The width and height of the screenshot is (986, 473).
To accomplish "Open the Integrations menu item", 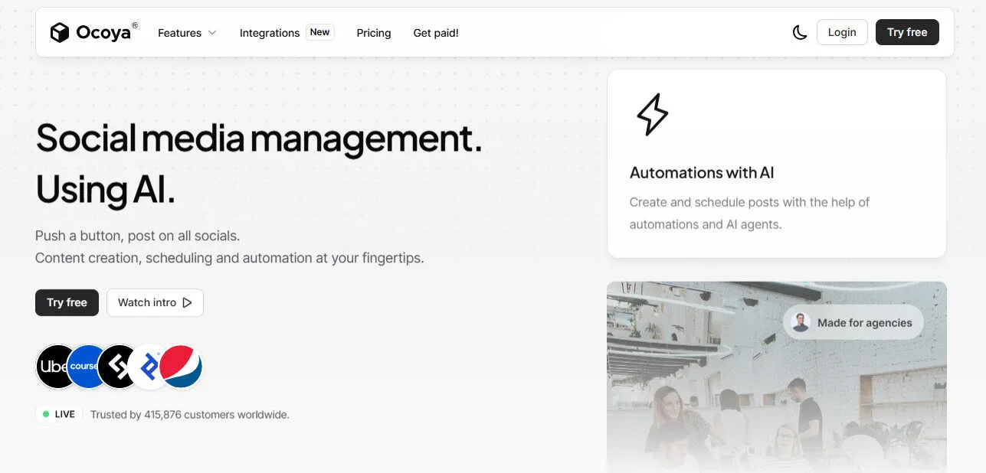I will point(270,33).
